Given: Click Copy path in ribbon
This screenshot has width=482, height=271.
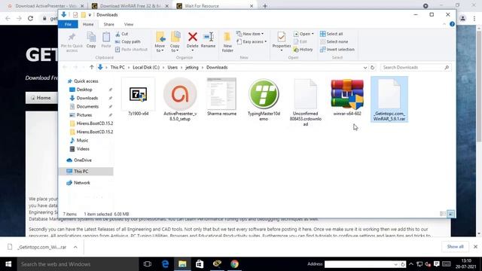Looking at the screenshot, I should (127, 41).
